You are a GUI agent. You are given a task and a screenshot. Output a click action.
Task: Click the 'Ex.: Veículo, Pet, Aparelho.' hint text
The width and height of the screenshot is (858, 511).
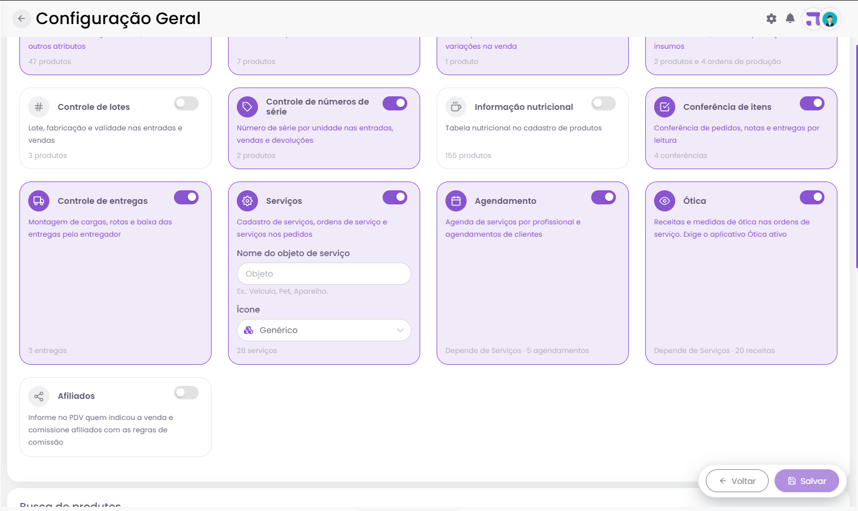coord(282,291)
